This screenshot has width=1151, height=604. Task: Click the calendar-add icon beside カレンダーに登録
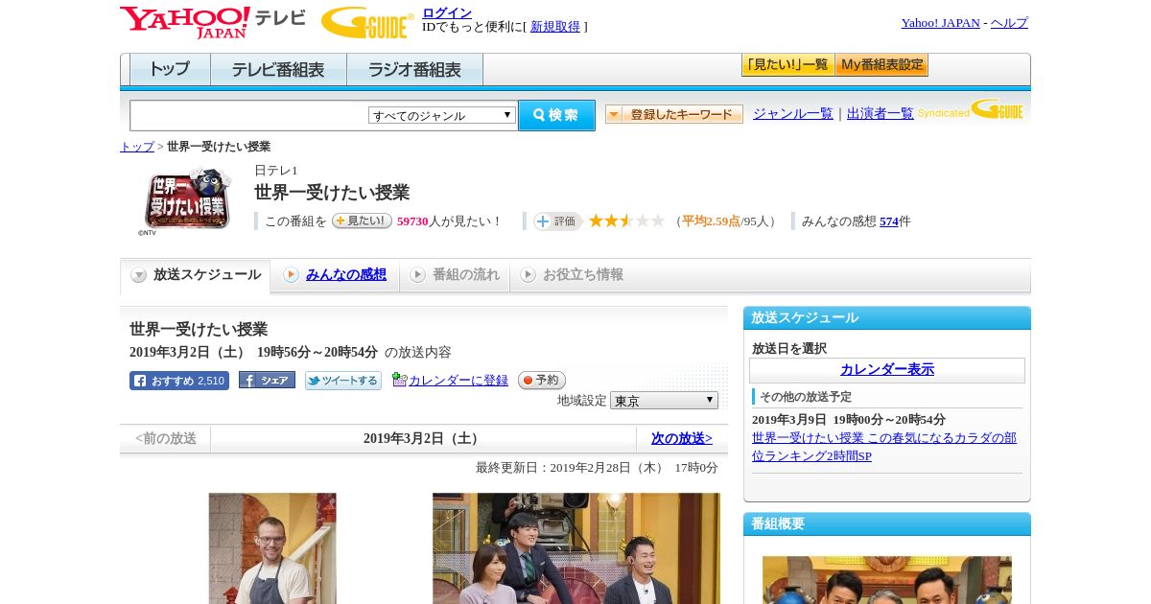tap(399, 380)
